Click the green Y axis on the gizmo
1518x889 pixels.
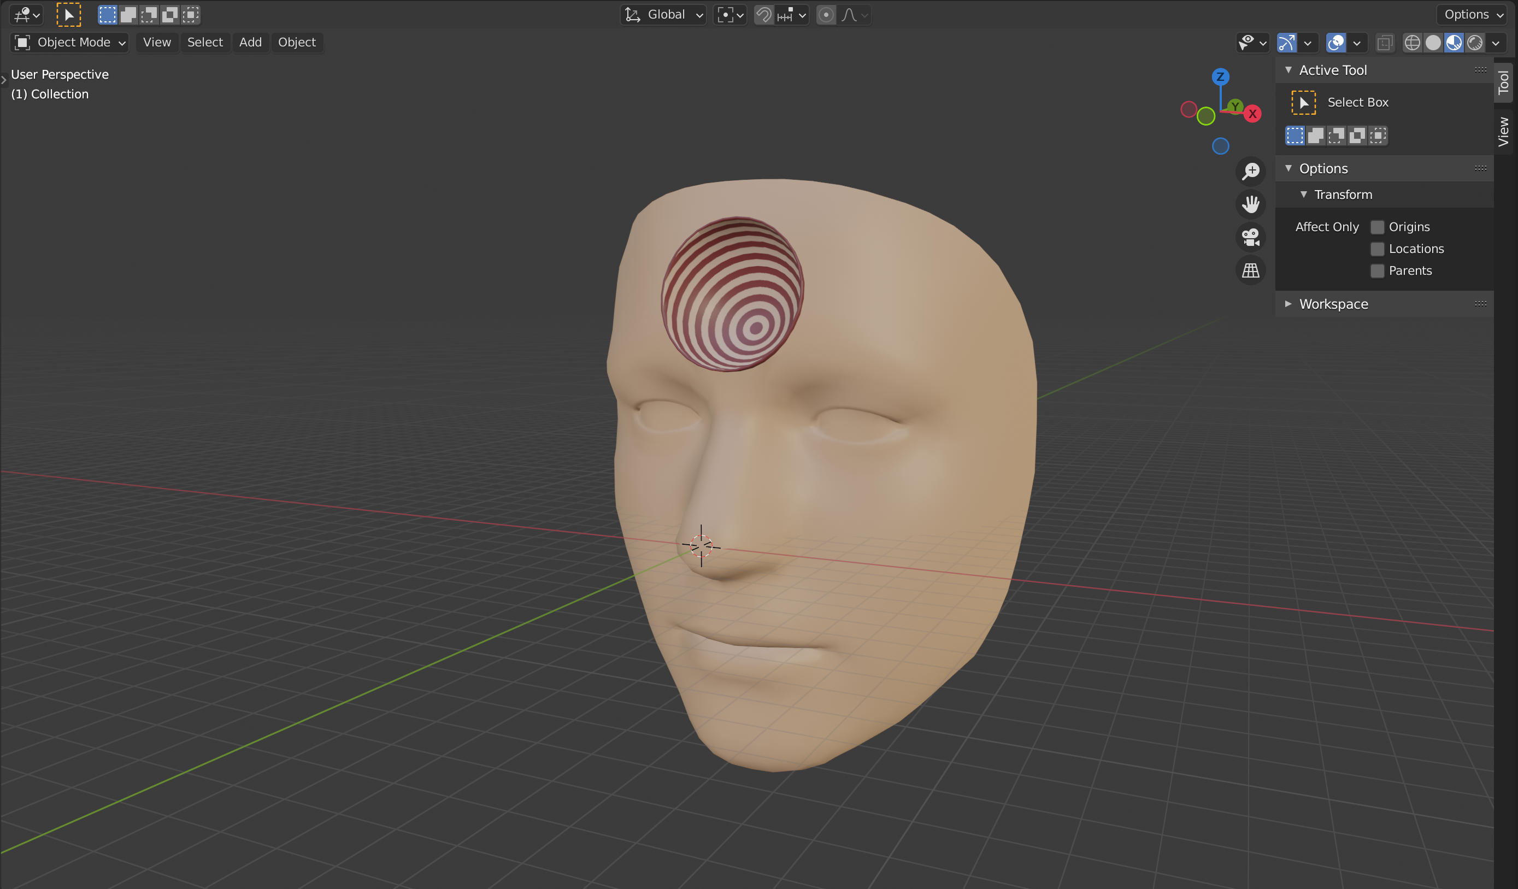pyautogui.click(x=1235, y=107)
